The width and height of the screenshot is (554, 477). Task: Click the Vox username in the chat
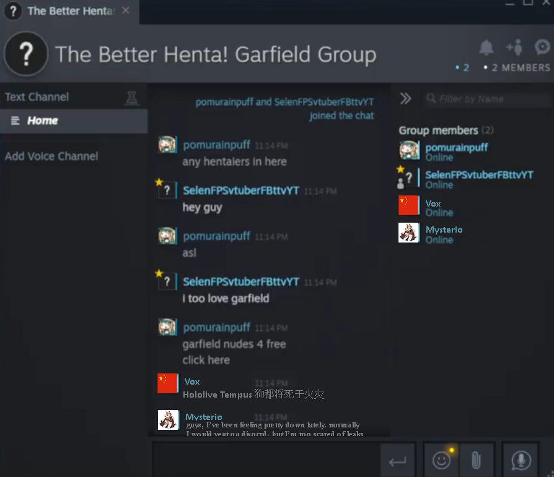point(192,382)
